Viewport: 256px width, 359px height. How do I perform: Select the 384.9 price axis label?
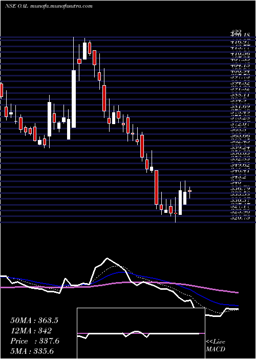coord(238,101)
